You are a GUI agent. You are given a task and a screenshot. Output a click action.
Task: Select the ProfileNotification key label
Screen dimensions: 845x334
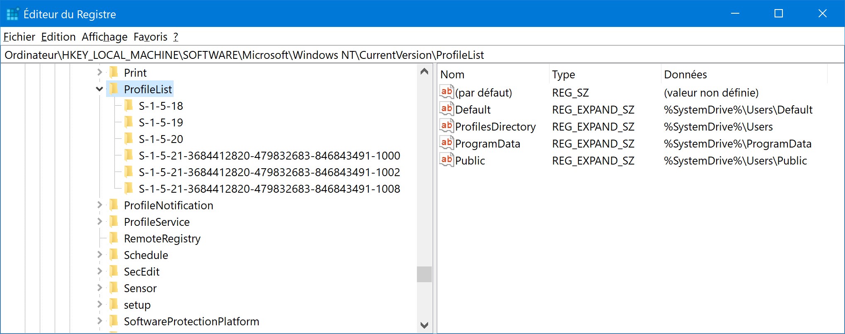168,206
